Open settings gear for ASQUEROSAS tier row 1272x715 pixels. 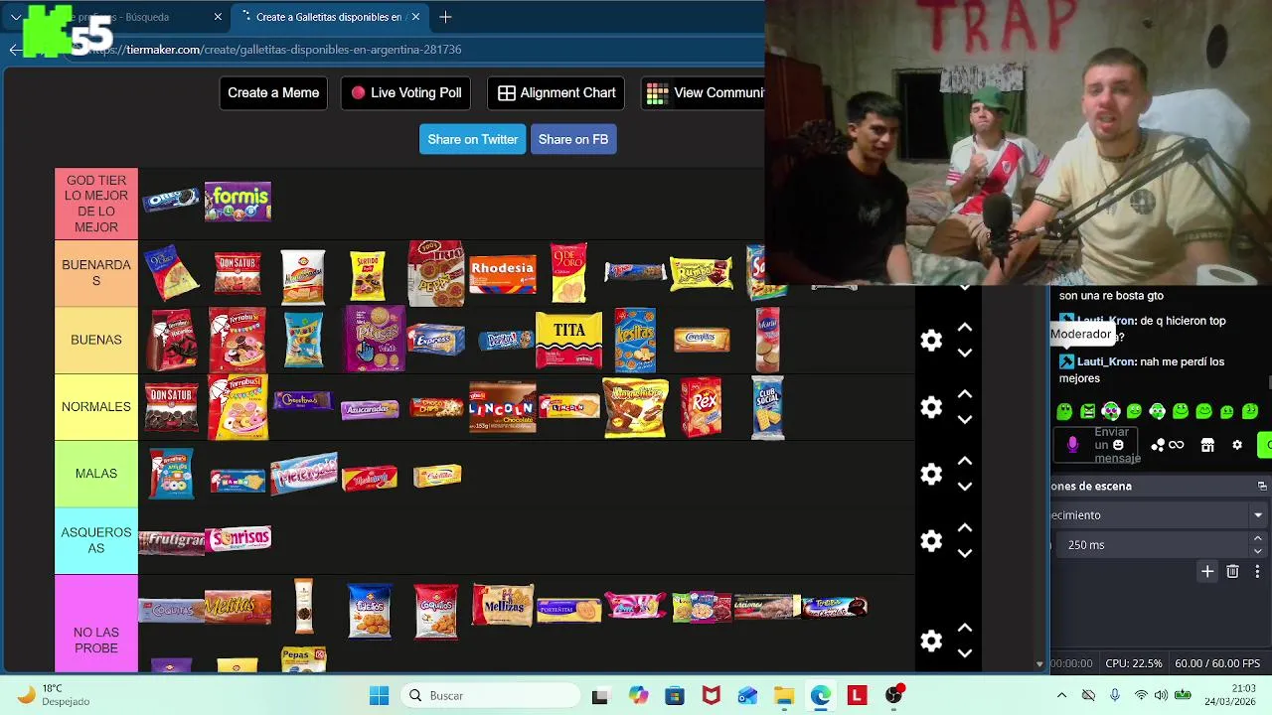coord(931,541)
